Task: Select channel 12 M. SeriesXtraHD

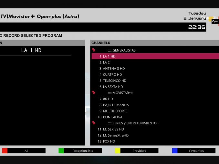Action: [x=155, y=135]
